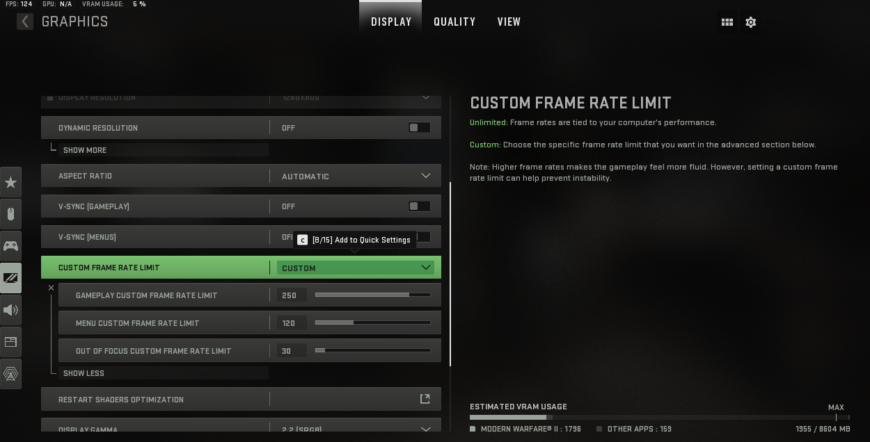Toggle Dynamic Resolution switch

419,128
